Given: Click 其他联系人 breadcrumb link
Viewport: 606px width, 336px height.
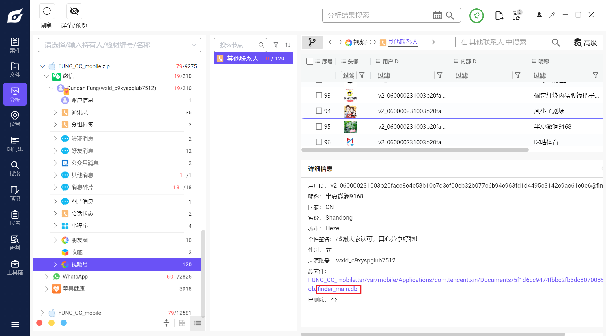Looking at the screenshot, I should coord(402,42).
